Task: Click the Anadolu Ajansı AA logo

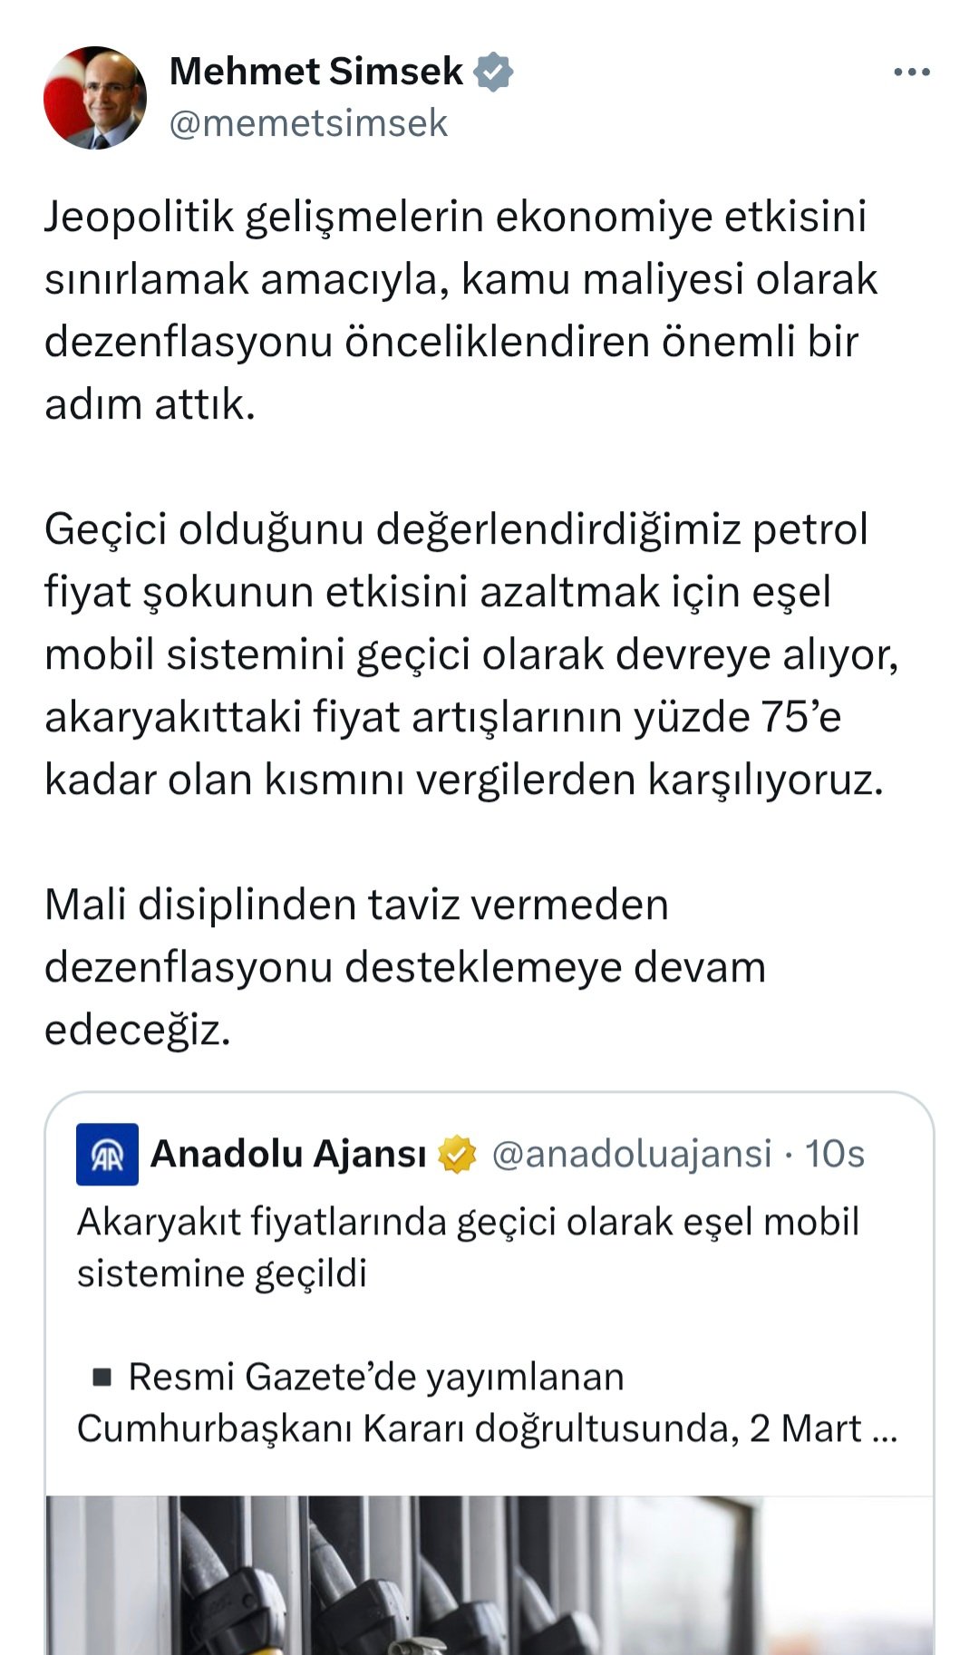Action: 107,1154
